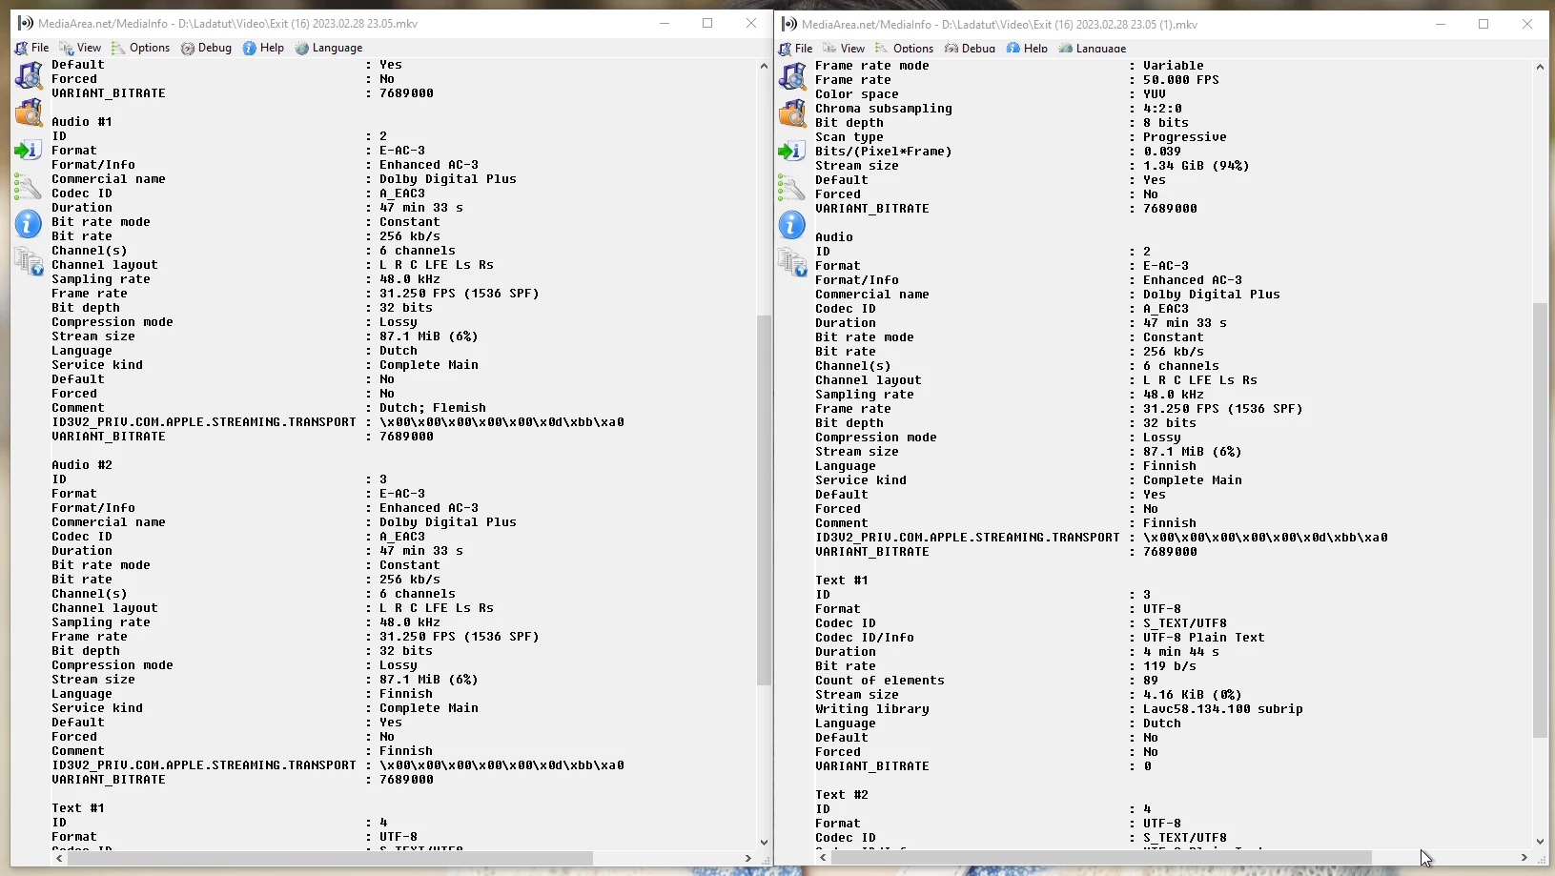The height and width of the screenshot is (876, 1555).
Task: Click the Export icon in right window sidebar
Action: tap(792, 151)
